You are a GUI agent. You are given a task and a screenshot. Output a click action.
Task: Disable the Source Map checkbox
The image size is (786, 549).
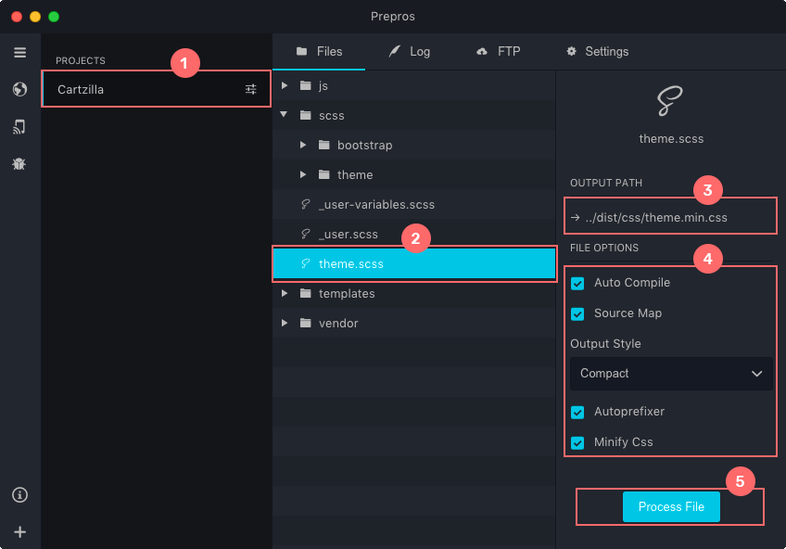point(577,313)
